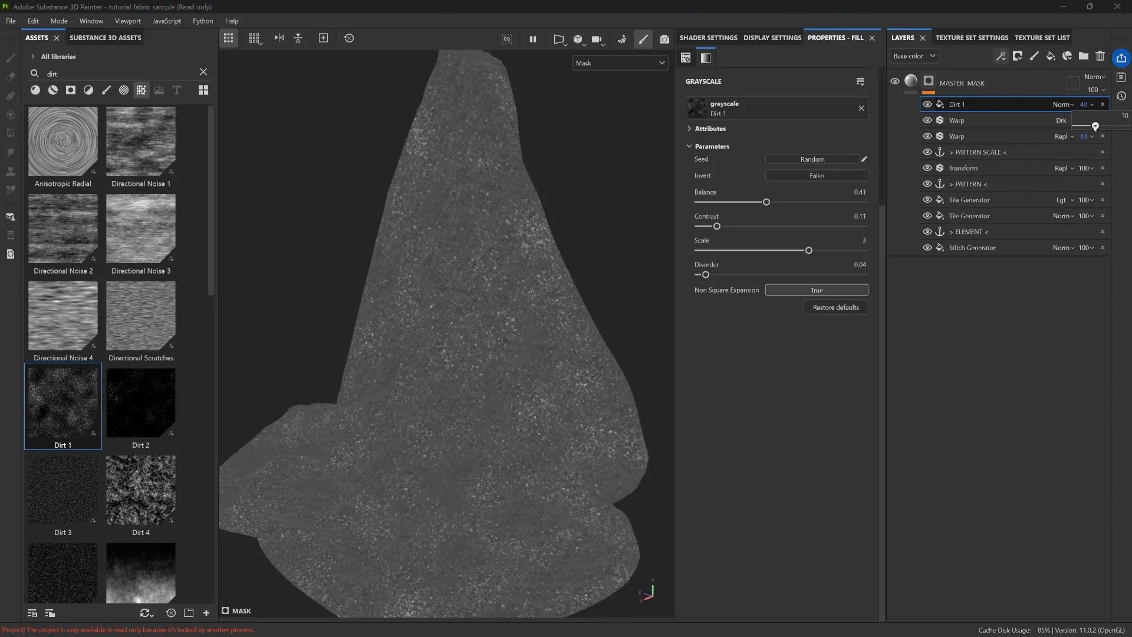Open the Viewport menu
This screenshot has height=637, width=1132.
[127, 21]
